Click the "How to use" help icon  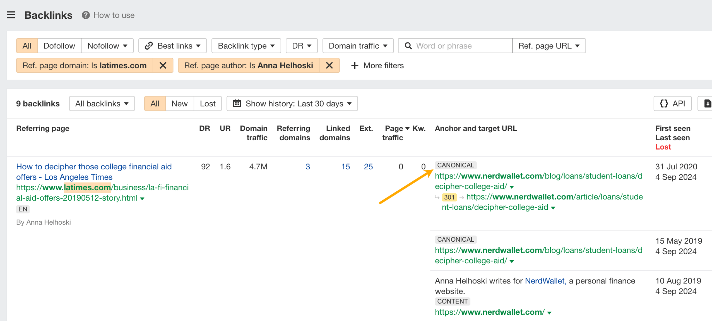click(x=85, y=15)
